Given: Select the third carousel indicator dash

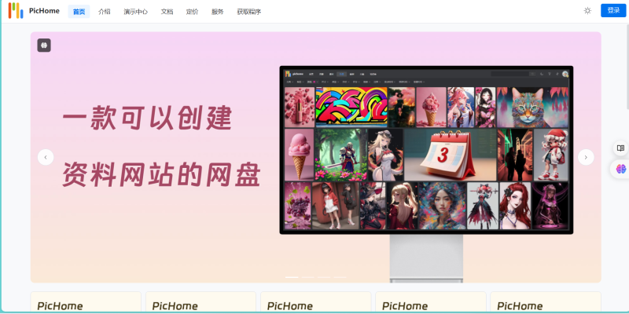Looking at the screenshot, I should (x=324, y=277).
